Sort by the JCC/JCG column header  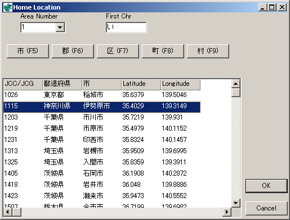point(23,85)
